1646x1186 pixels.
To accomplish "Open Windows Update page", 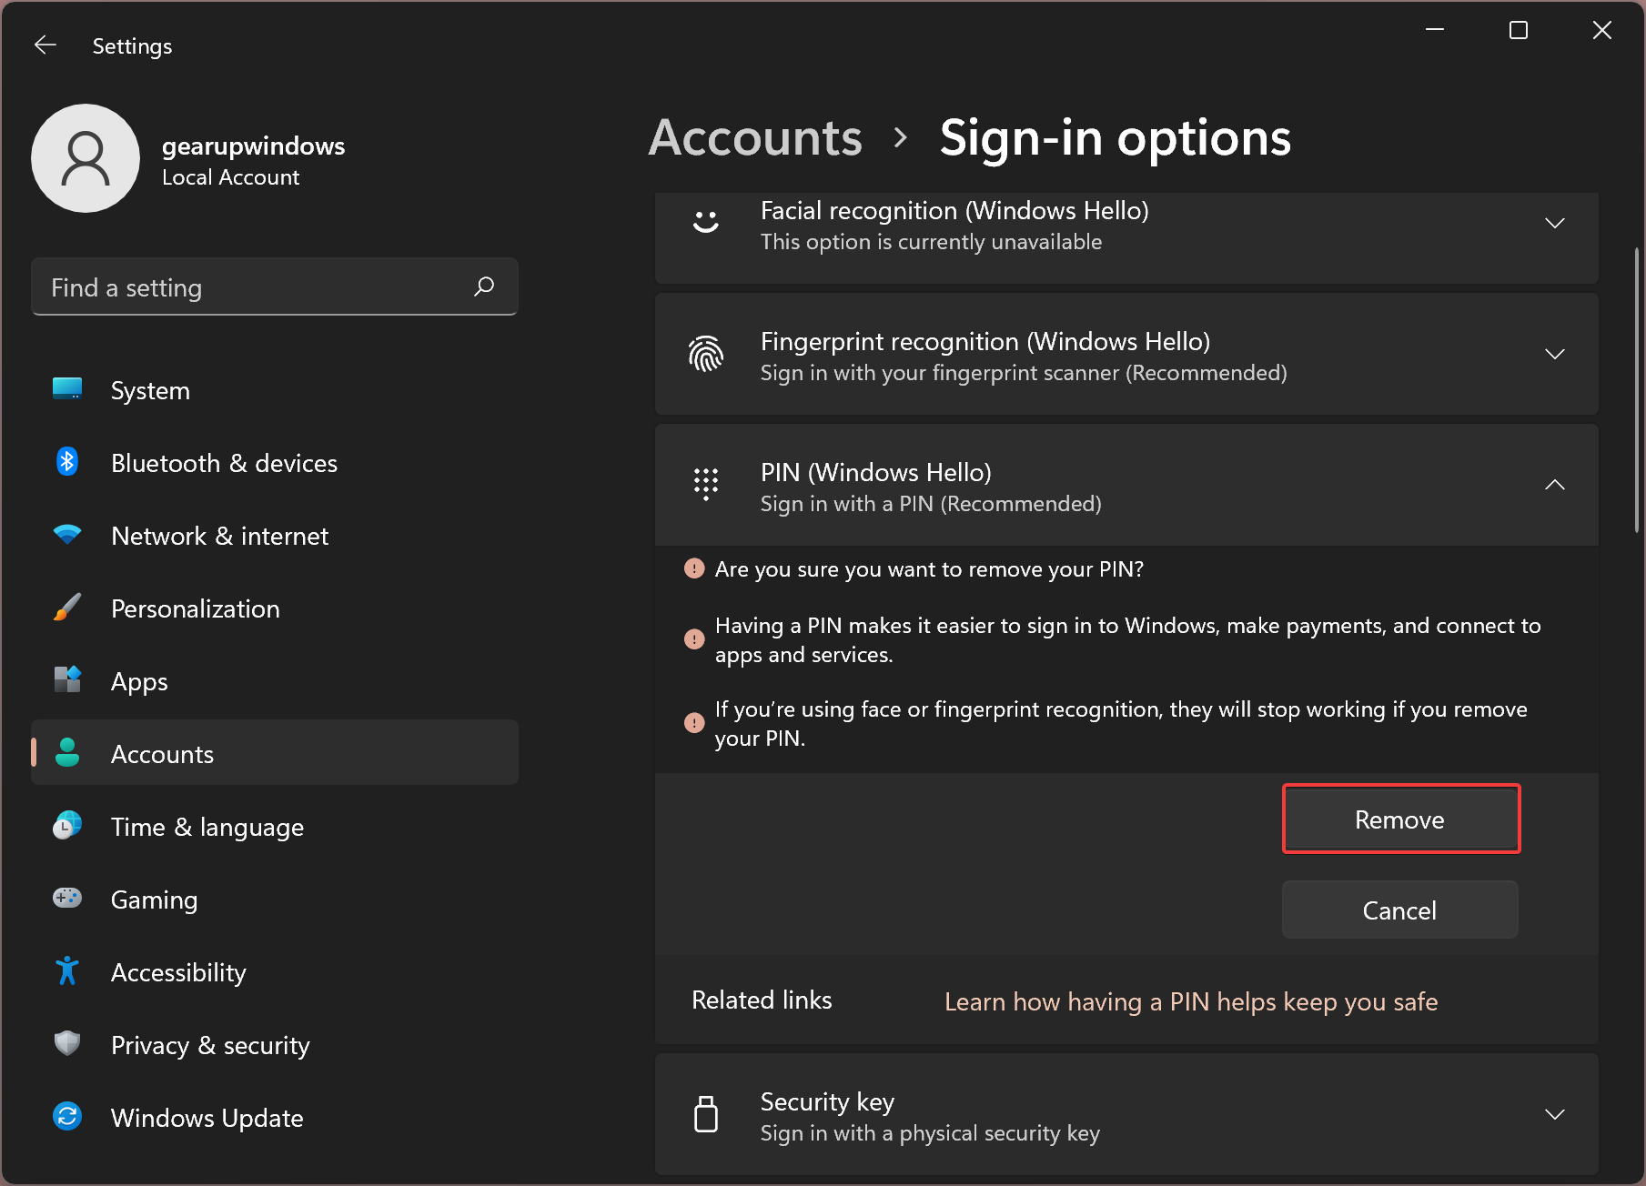I will tap(275, 1118).
